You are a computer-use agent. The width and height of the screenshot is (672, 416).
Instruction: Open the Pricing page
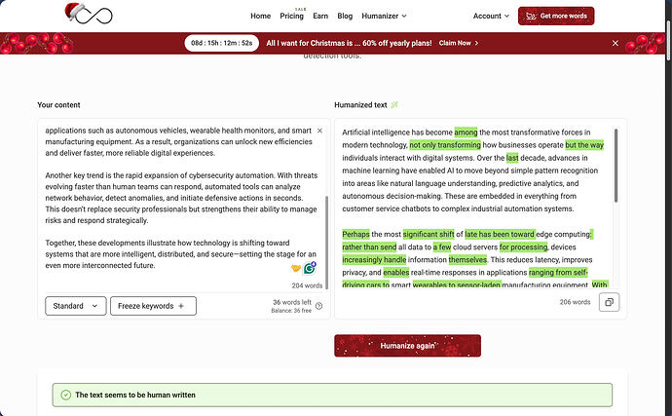tap(291, 16)
